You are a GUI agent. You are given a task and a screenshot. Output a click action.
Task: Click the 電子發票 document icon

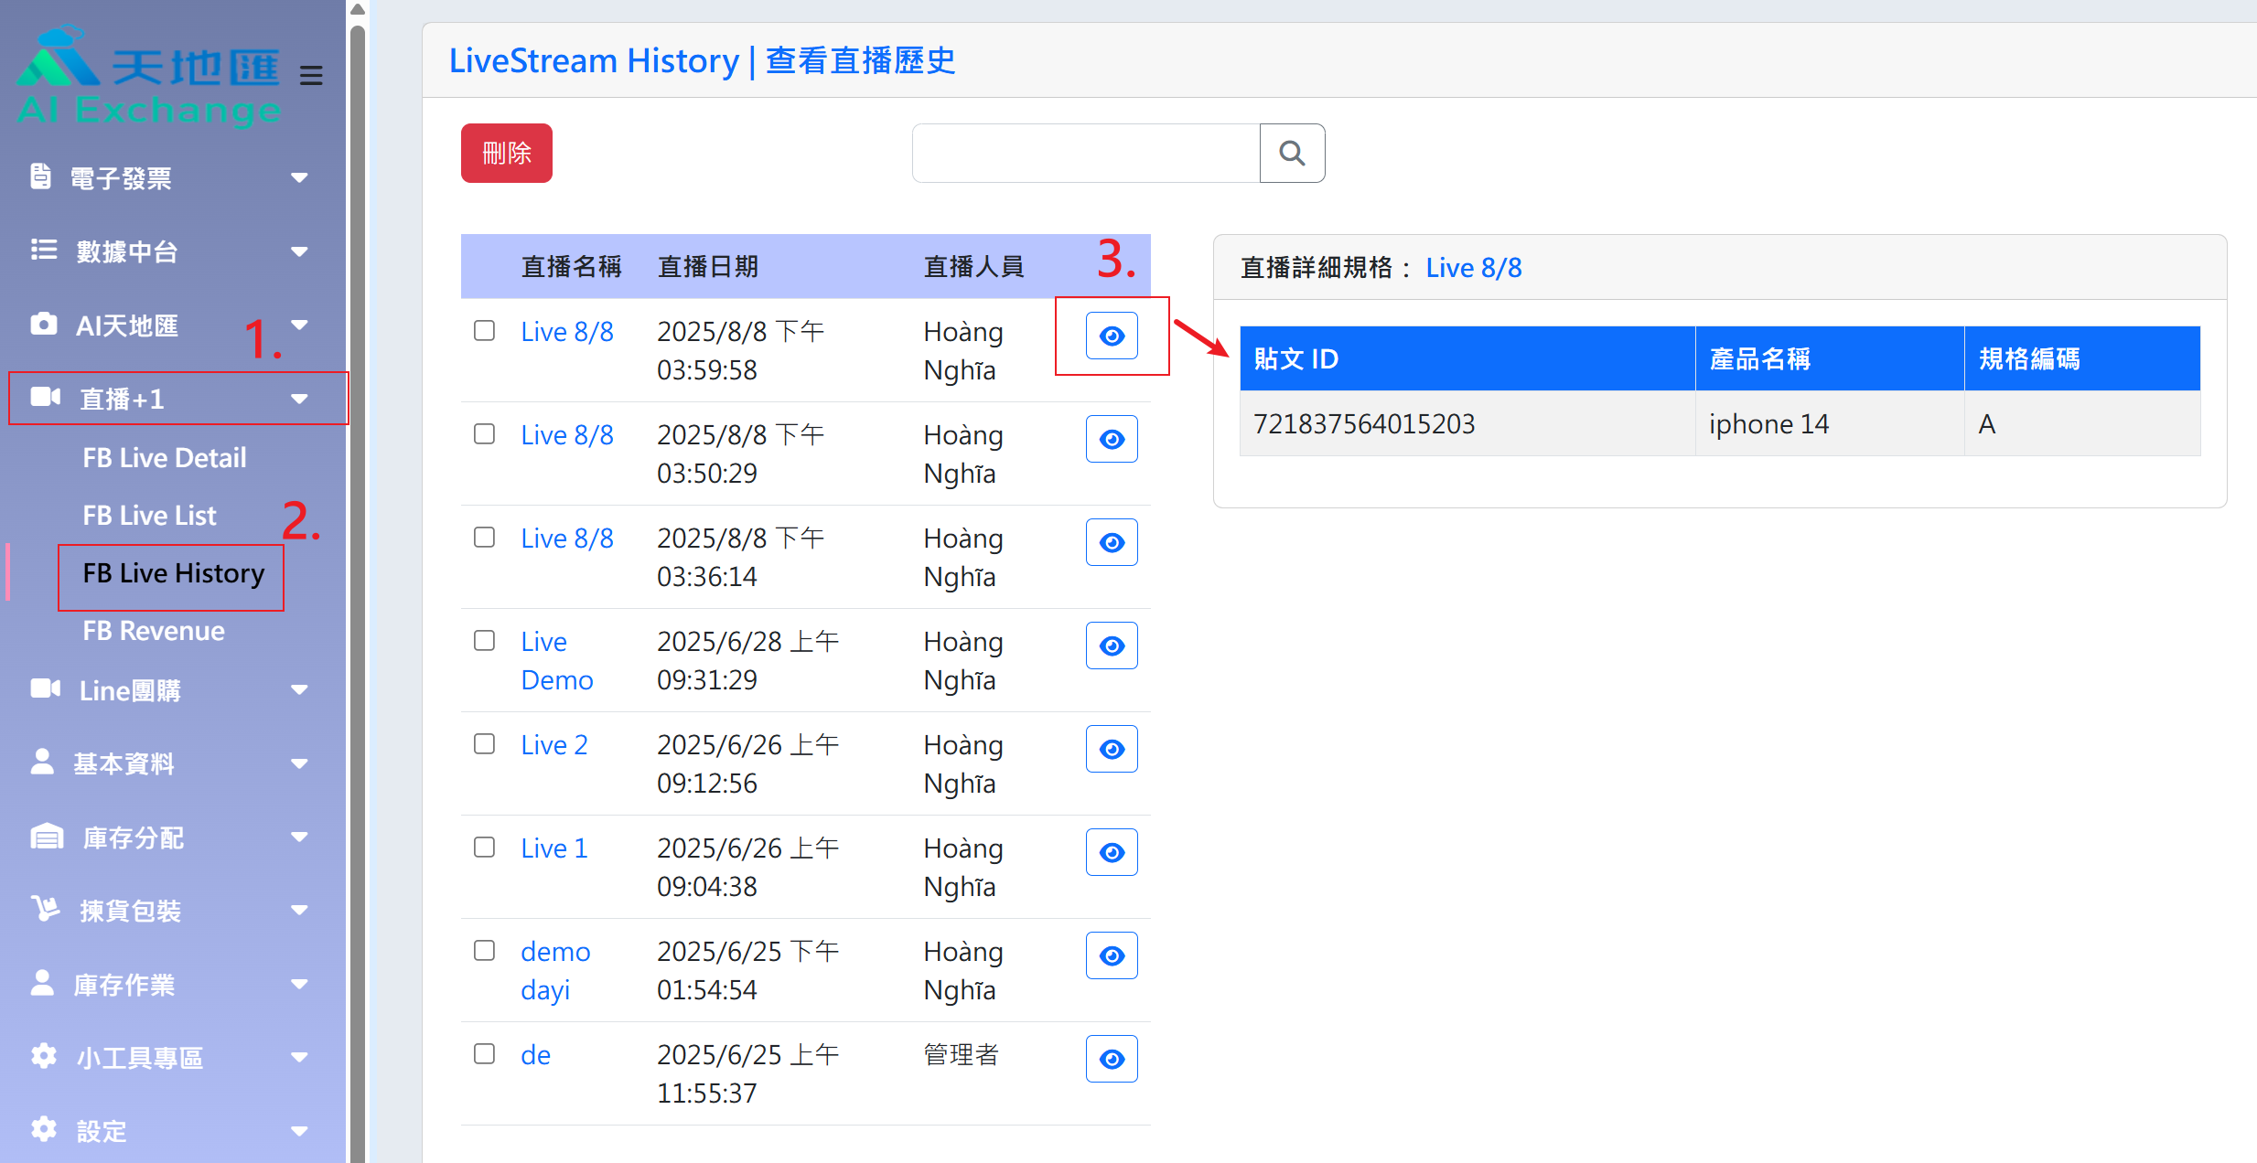click(40, 176)
